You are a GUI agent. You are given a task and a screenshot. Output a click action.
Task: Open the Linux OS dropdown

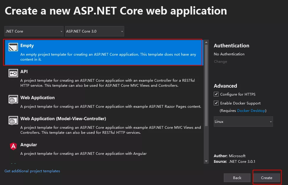click(243, 122)
